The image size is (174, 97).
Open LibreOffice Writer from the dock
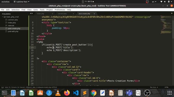[x=22, y=93]
